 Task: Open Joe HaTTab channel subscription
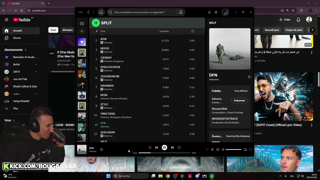pos(21,79)
